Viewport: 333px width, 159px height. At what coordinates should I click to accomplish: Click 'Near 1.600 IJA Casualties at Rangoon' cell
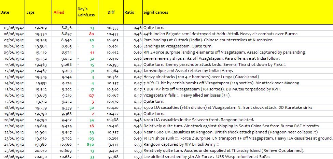pos(238,132)
